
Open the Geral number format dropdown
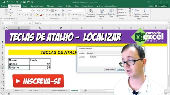tap(84, 11)
